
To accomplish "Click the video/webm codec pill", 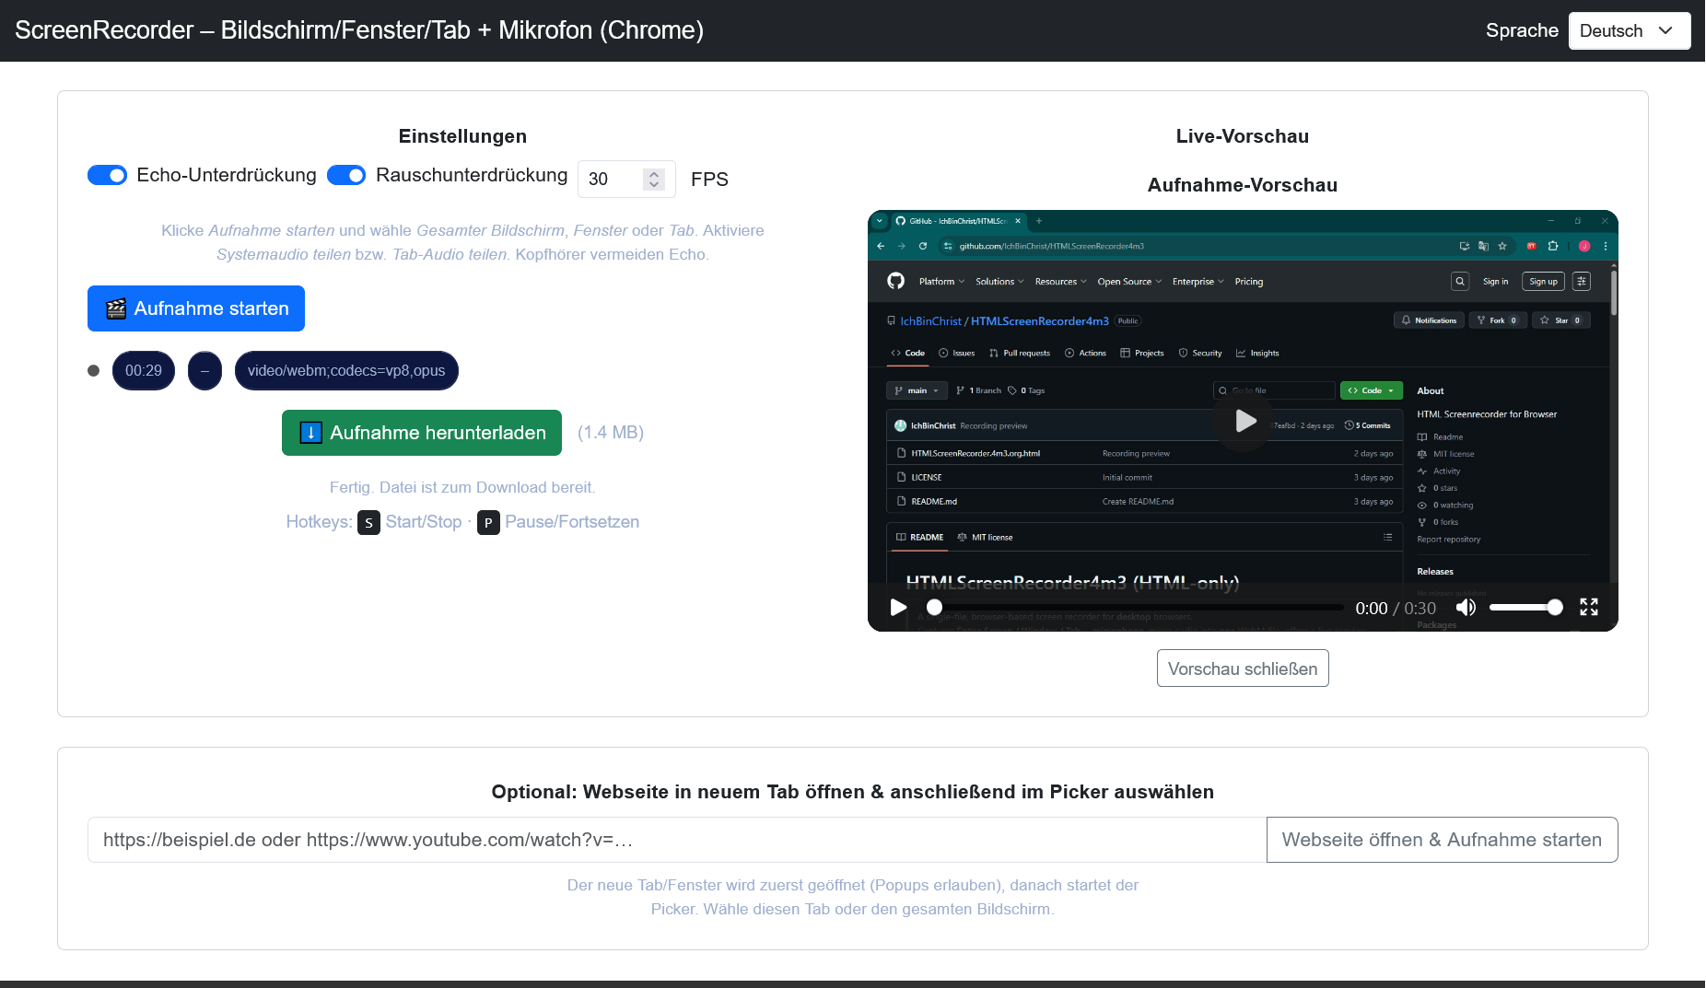I will (346, 371).
